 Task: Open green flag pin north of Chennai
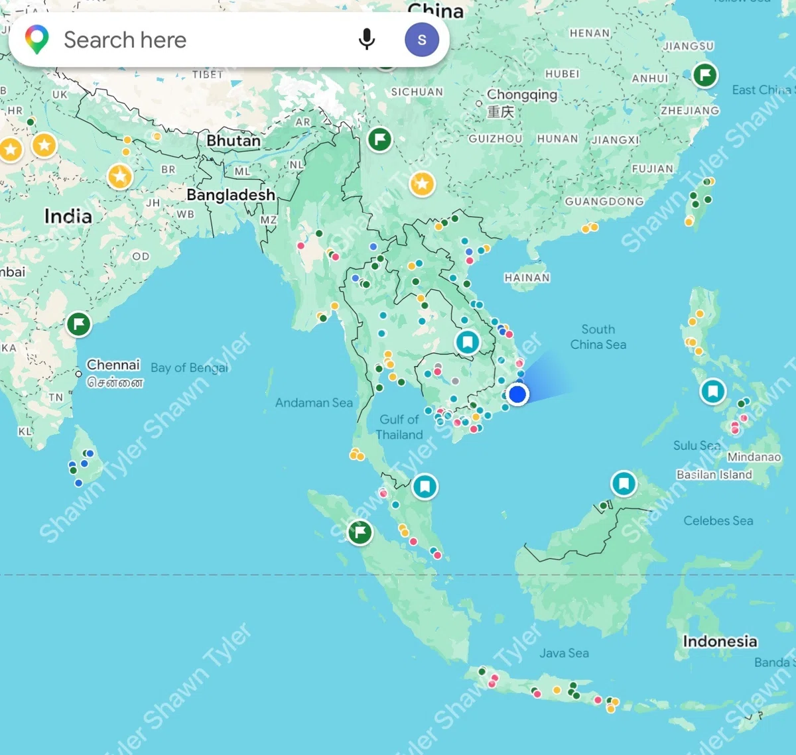tap(78, 325)
